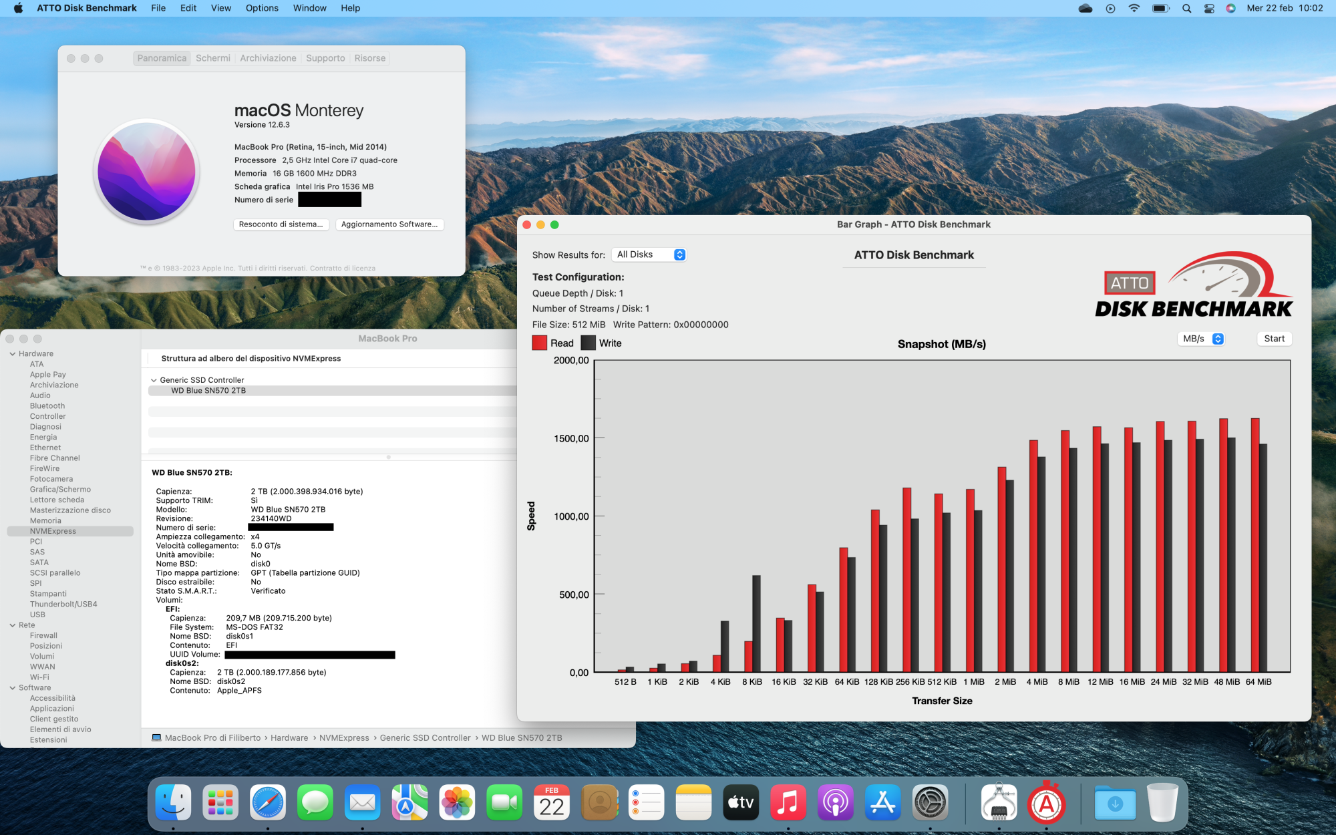Click the Spotlight search icon in menu bar
The image size is (1336, 835).
1186,8
